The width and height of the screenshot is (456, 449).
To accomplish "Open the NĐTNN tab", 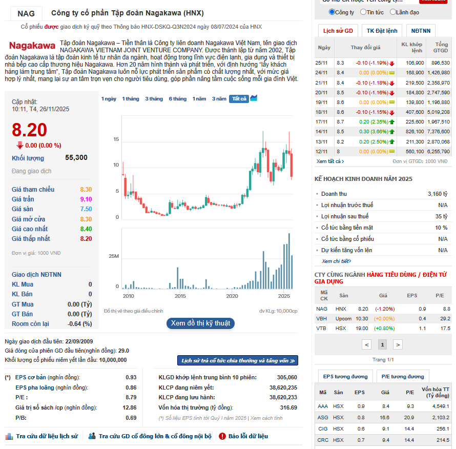I will [421, 31].
